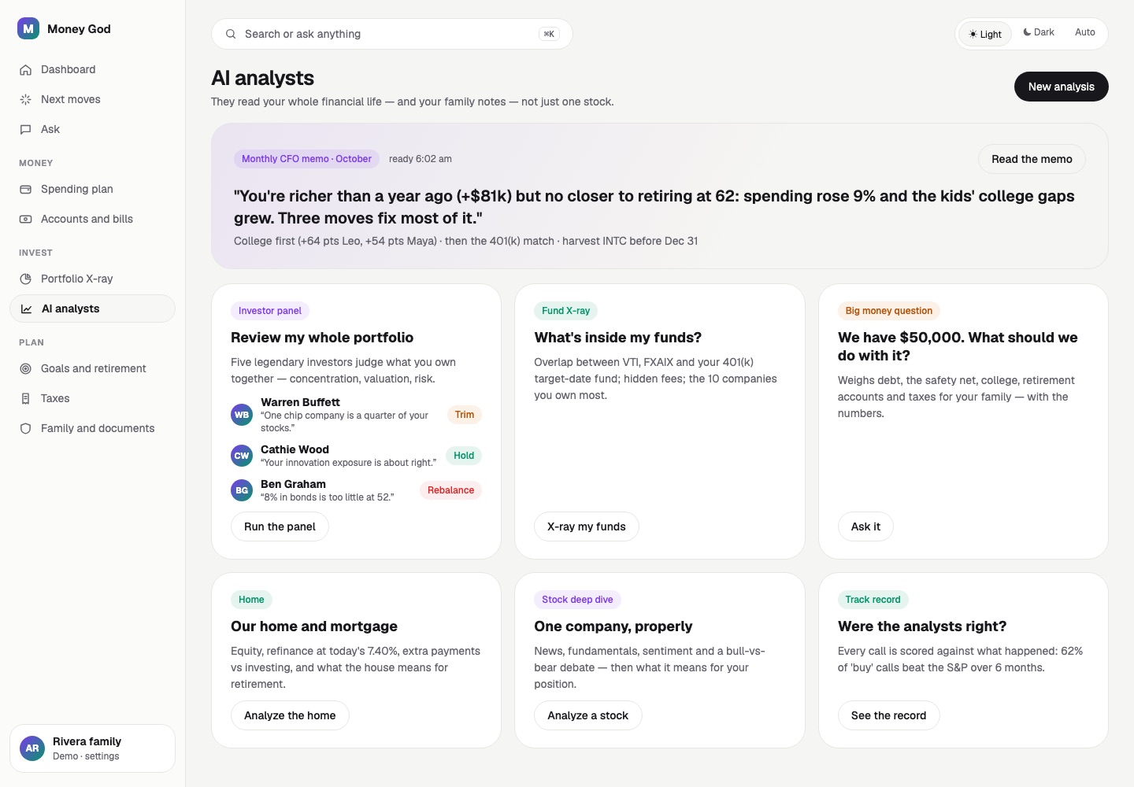
Task: Click the search magnifier icon
Action: point(231,34)
